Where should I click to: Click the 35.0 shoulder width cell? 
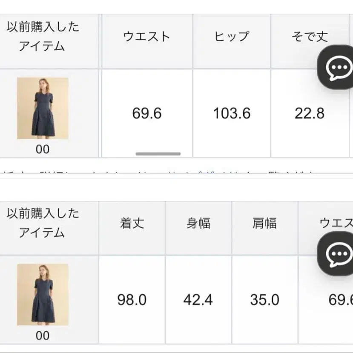coord(264,300)
